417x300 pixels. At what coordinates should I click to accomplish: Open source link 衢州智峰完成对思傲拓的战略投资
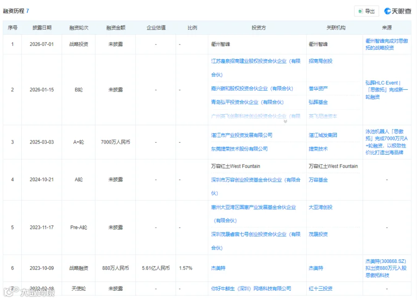tap(387, 44)
